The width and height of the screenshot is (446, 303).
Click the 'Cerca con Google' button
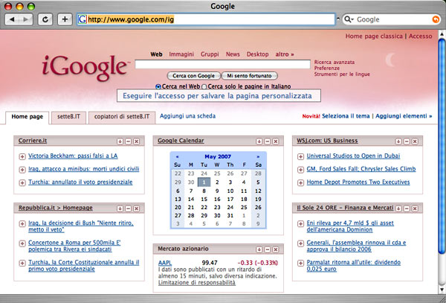tap(194, 76)
